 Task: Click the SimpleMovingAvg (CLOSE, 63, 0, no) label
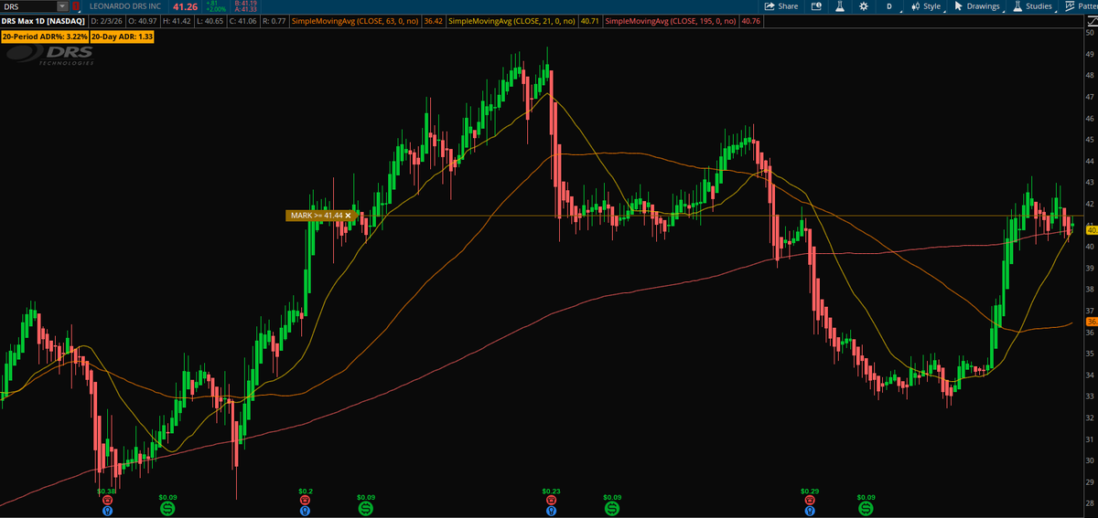pyautogui.click(x=356, y=20)
